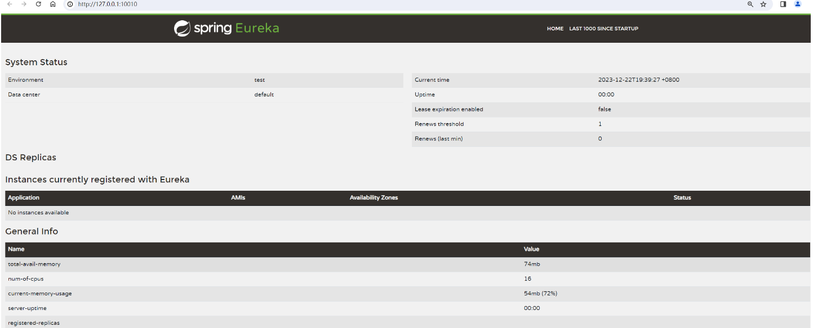Click the Value column header
813x328 pixels.
[531, 249]
